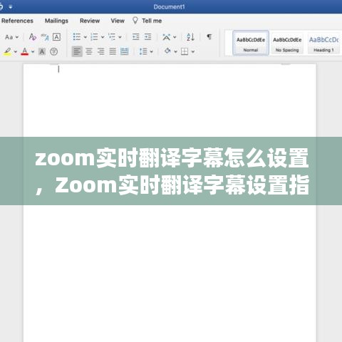Click the paragraph shading bucket icon
Image resolution: width=342 pixels, height=342 pixels.
click(167, 51)
